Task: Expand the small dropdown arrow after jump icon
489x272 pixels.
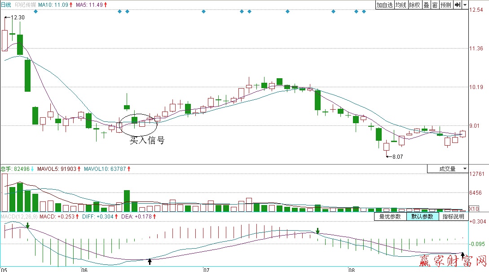Action: [x=464, y=5]
